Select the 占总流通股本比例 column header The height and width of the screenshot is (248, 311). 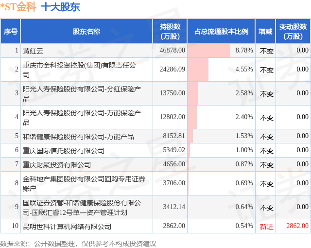click(221, 31)
